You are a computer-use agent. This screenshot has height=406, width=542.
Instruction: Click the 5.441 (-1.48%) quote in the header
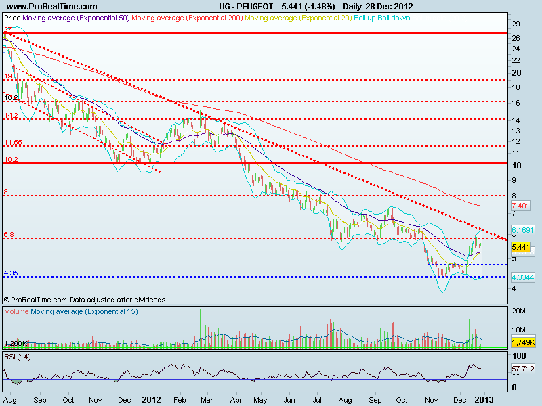coord(308,7)
